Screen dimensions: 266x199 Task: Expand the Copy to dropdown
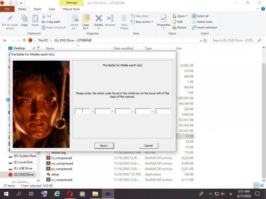click(86, 27)
